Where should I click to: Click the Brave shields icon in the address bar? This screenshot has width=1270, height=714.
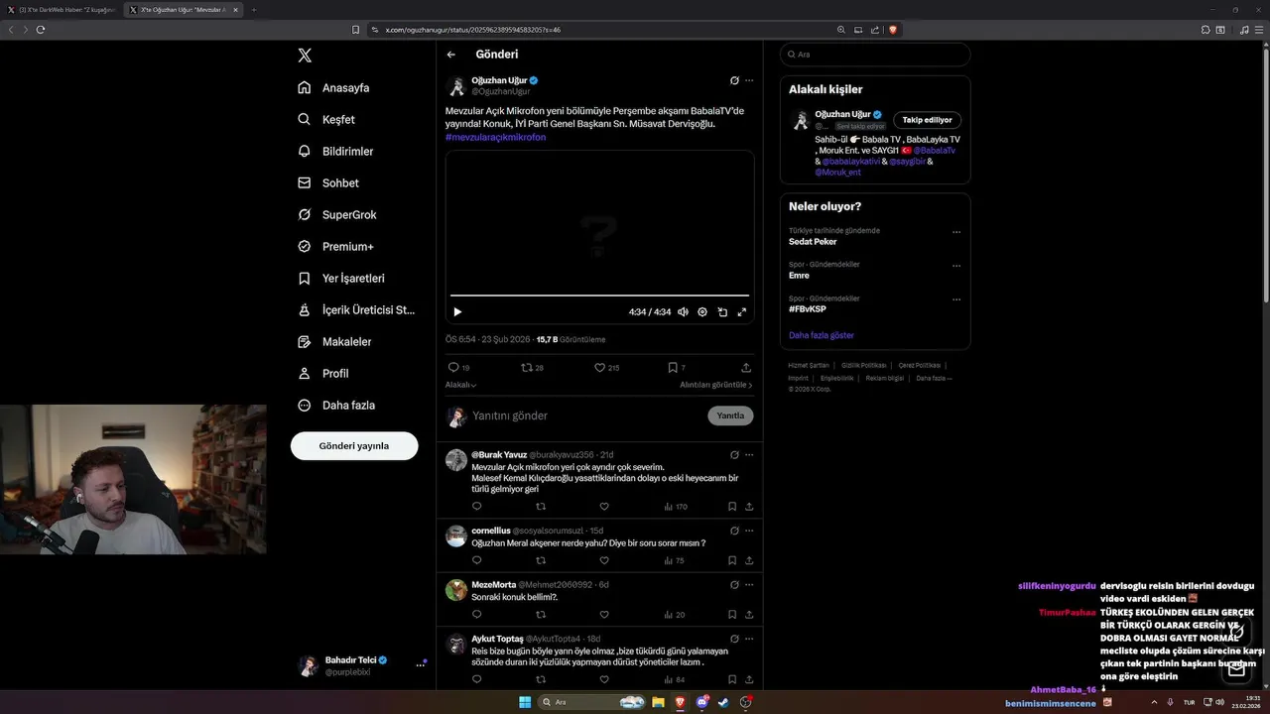tap(893, 30)
